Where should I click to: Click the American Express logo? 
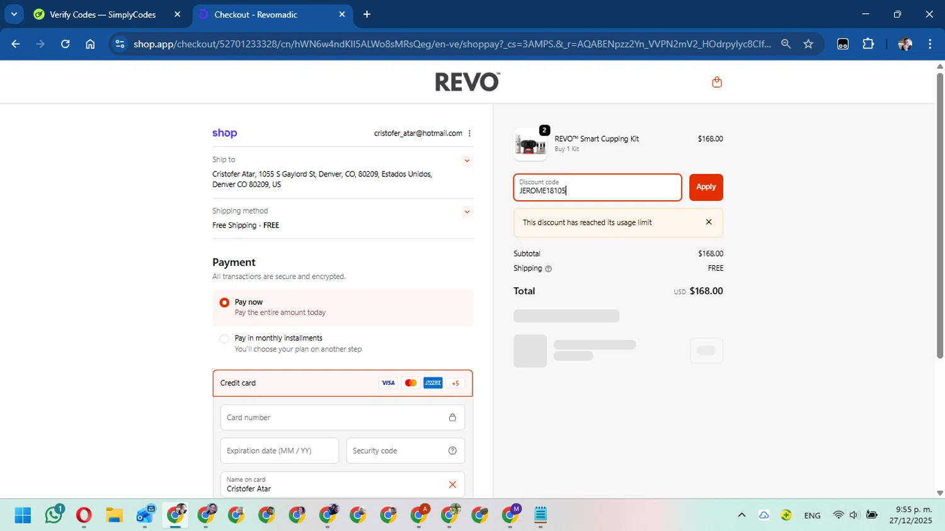coord(433,383)
